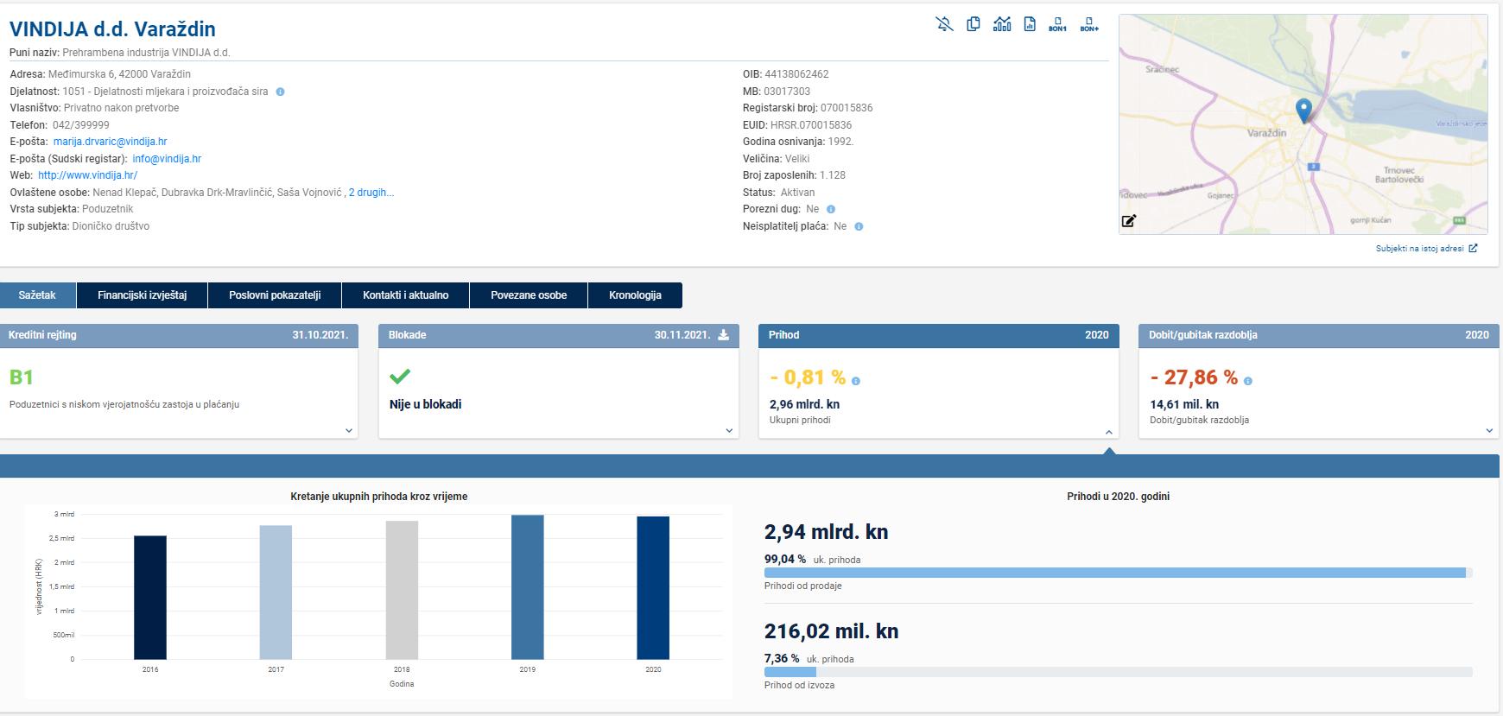Image resolution: width=1503 pixels, height=716 pixels.
Task: Go to Kontakti i aktualno tab
Action: pos(406,295)
